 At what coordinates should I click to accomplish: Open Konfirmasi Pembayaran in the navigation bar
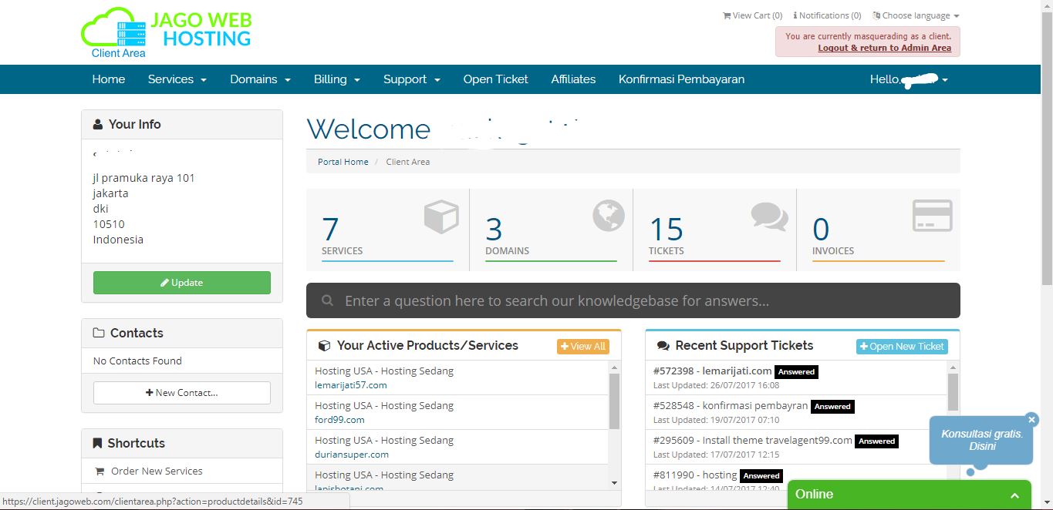(x=682, y=79)
